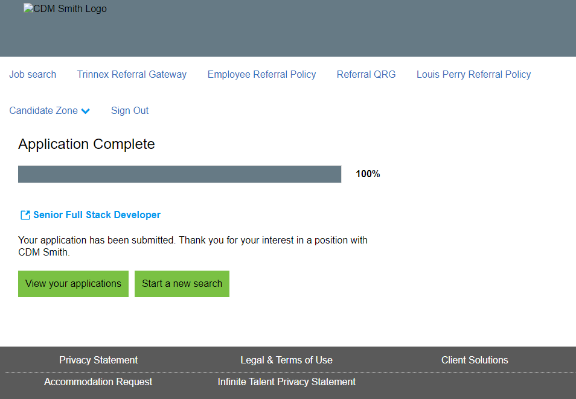Image resolution: width=576 pixels, height=399 pixels.
Task: Click the application progress bar
Action: (x=179, y=174)
